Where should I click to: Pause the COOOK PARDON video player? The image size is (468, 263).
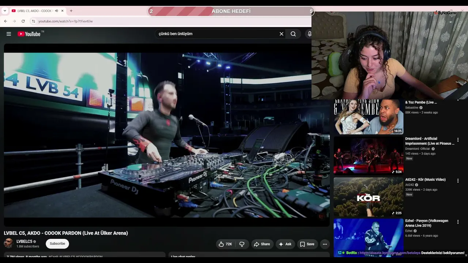[167, 135]
